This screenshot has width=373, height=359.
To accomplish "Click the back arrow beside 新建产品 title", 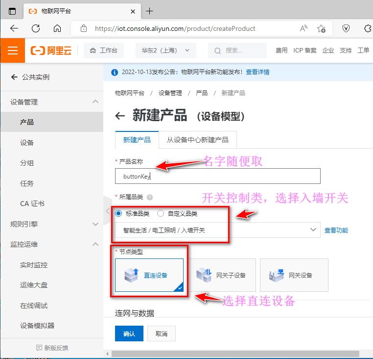I will click(x=120, y=116).
